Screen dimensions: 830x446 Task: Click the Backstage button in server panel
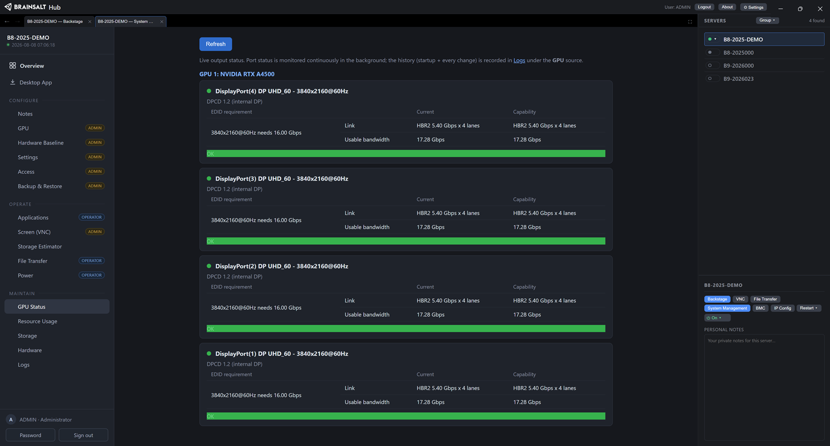[x=717, y=299]
